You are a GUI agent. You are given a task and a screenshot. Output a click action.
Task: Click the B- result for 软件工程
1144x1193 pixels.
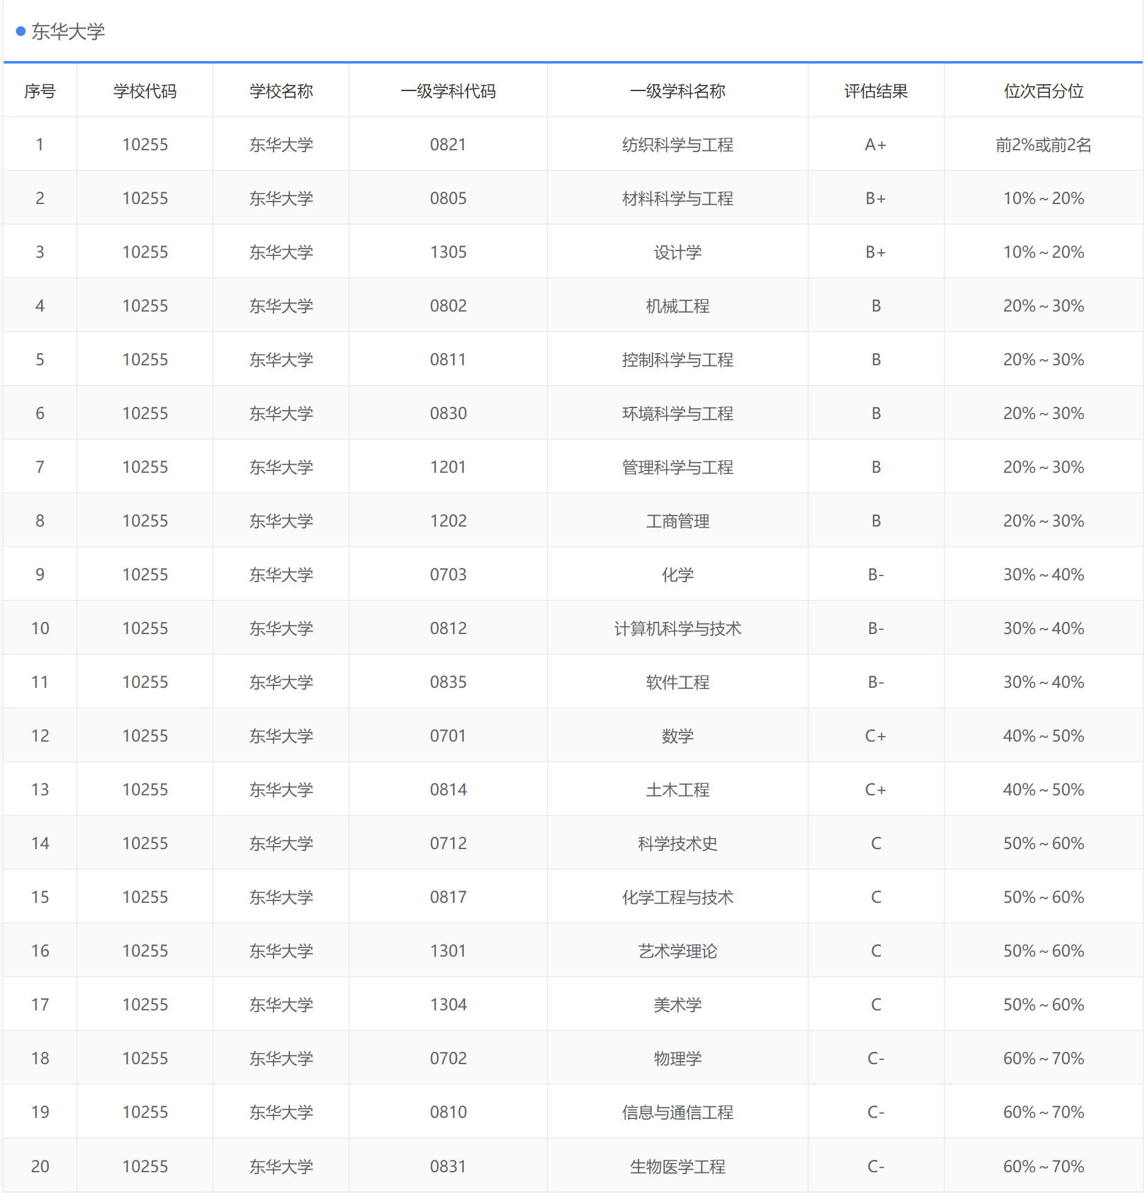[x=876, y=682]
